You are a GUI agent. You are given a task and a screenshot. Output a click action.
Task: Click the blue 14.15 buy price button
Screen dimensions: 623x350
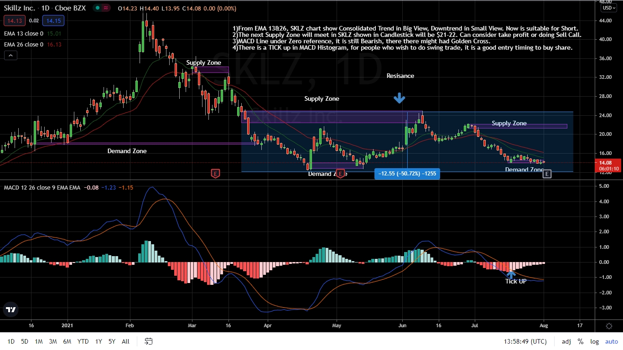click(x=53, y=21)
